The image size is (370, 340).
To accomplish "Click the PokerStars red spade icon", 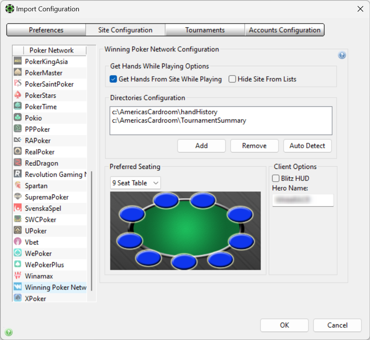I will [18, 95].
